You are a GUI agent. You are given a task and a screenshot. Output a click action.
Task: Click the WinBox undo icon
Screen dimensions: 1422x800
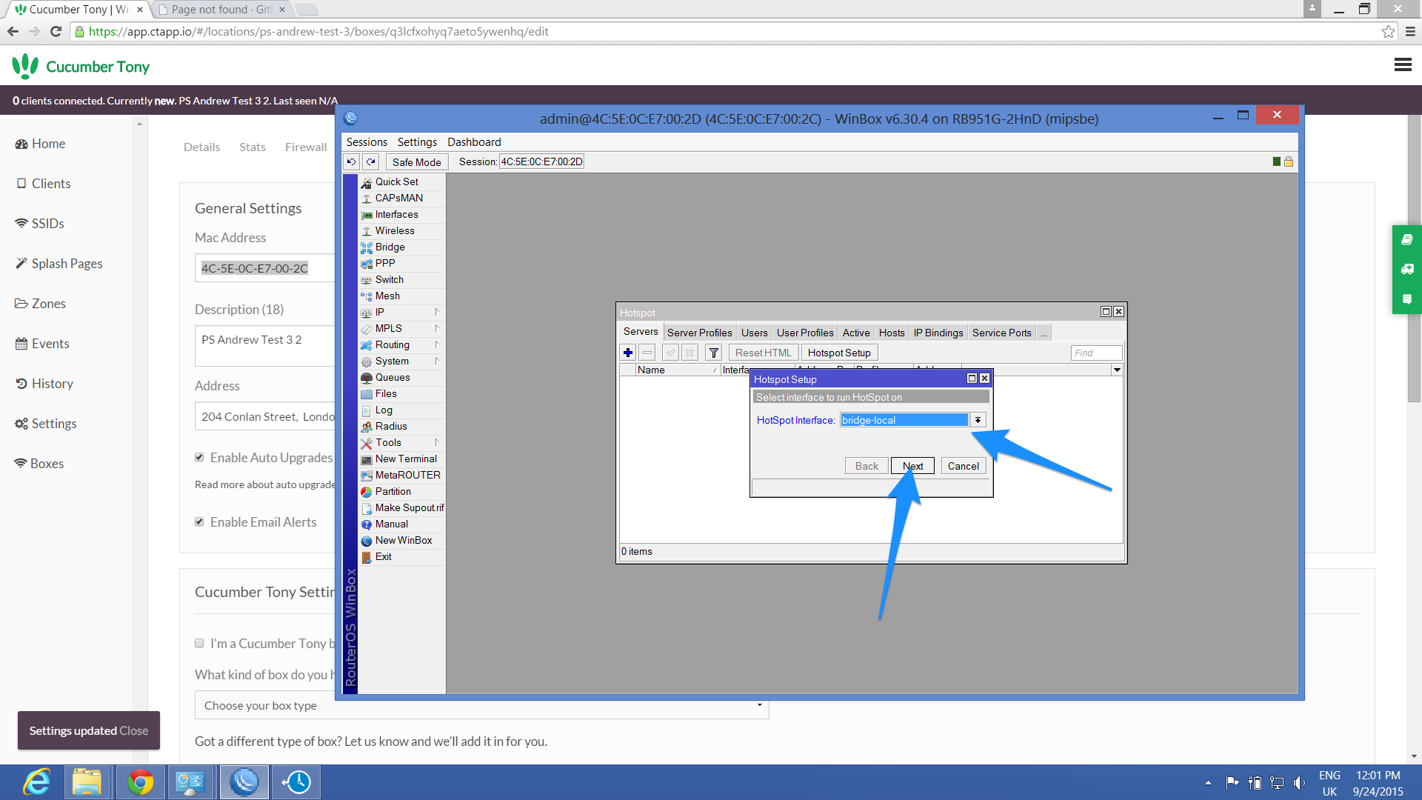click(352, 161)
